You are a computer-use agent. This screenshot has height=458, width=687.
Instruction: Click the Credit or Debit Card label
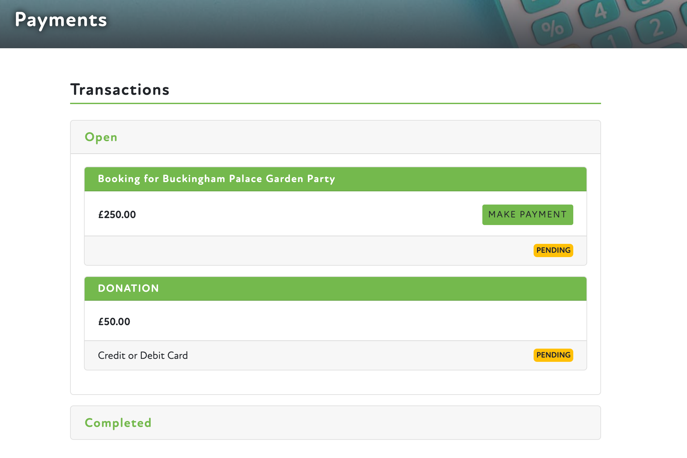143,355
